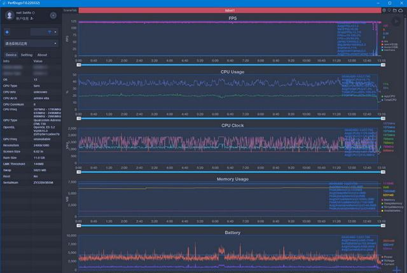
Task: Click left handle of FPS range slider
Action: coord(79,65)
